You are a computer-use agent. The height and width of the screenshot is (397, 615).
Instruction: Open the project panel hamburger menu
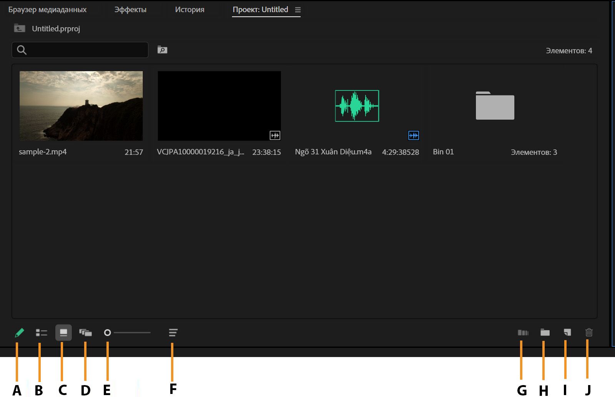(298, 10)
